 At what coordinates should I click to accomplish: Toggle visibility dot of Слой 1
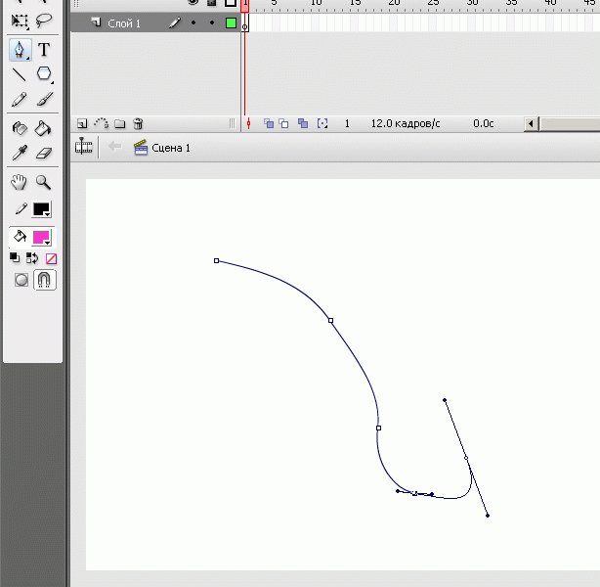point(193,23)
